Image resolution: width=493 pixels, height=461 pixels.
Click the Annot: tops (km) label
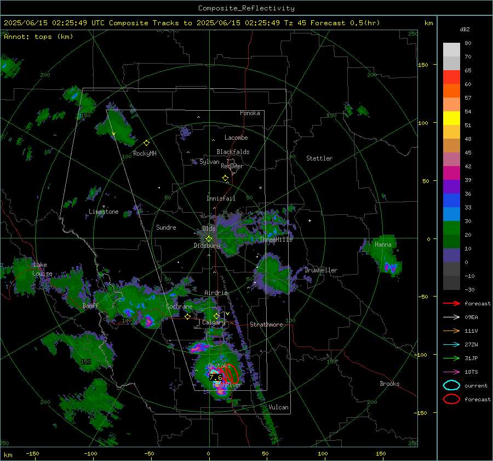point(38,37)
